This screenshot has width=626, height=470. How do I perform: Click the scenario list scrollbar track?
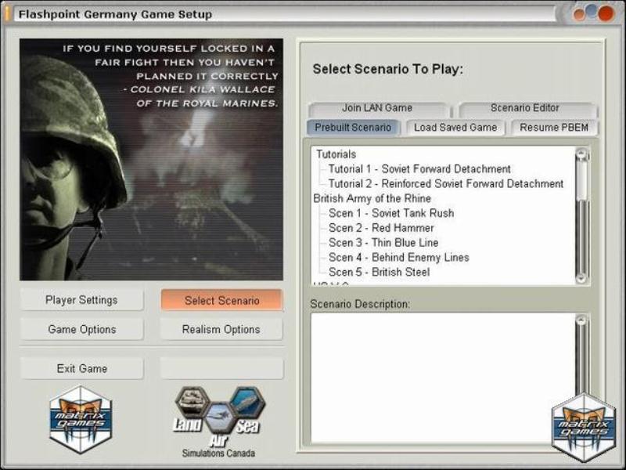pyautogui.click(x=581, y=235)
